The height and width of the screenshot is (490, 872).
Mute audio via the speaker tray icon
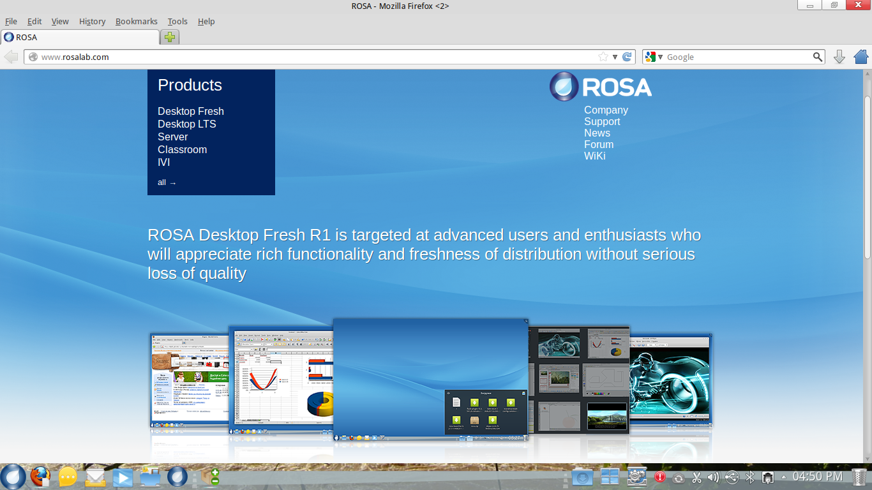713,476
